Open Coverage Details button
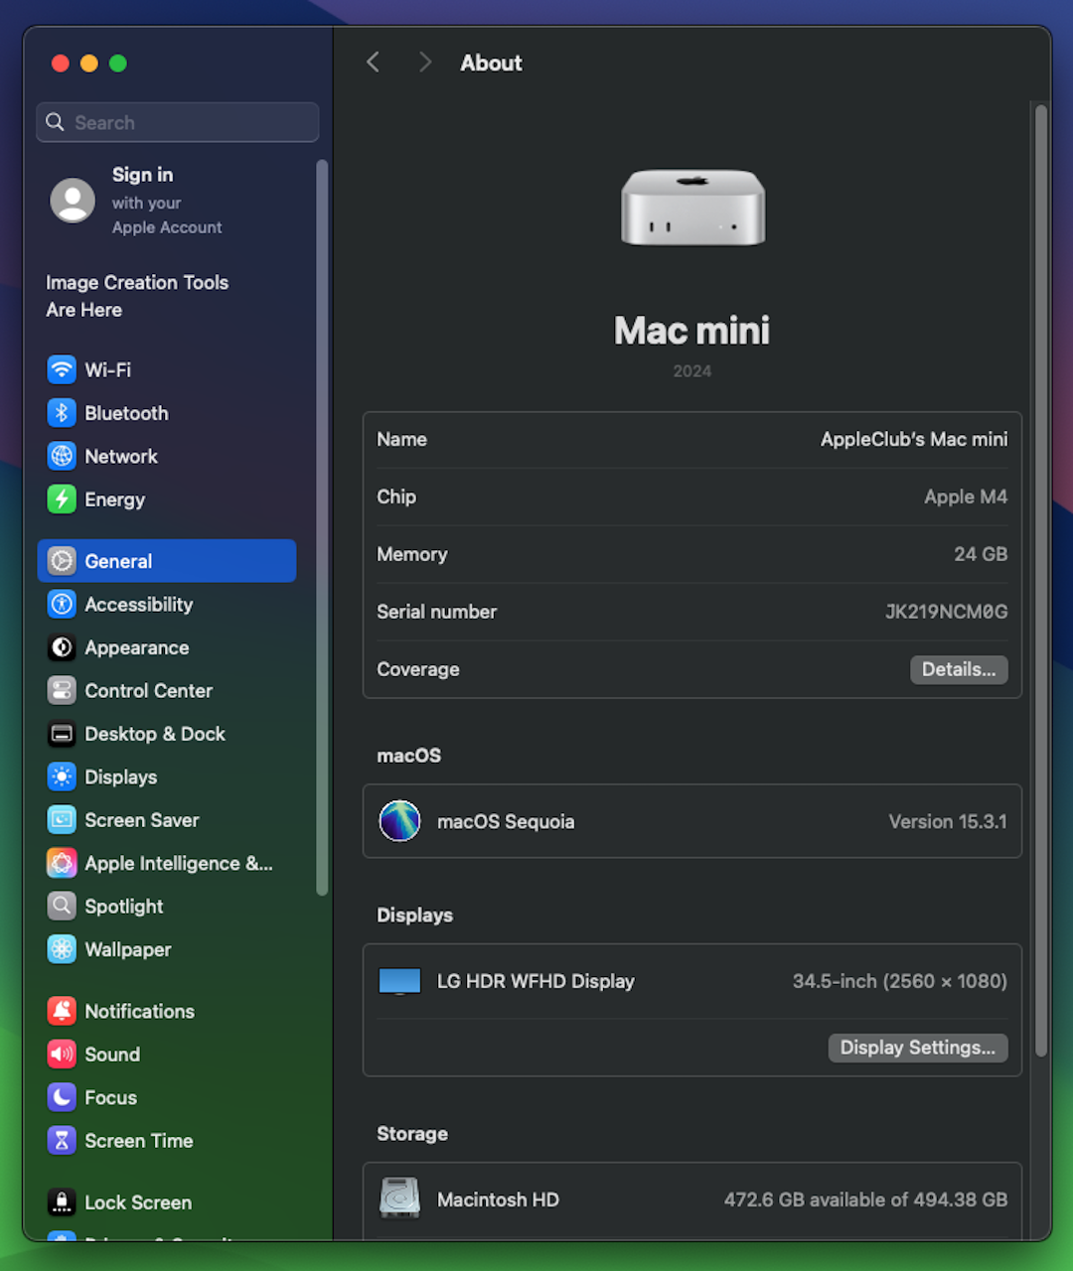 [959, 669]
